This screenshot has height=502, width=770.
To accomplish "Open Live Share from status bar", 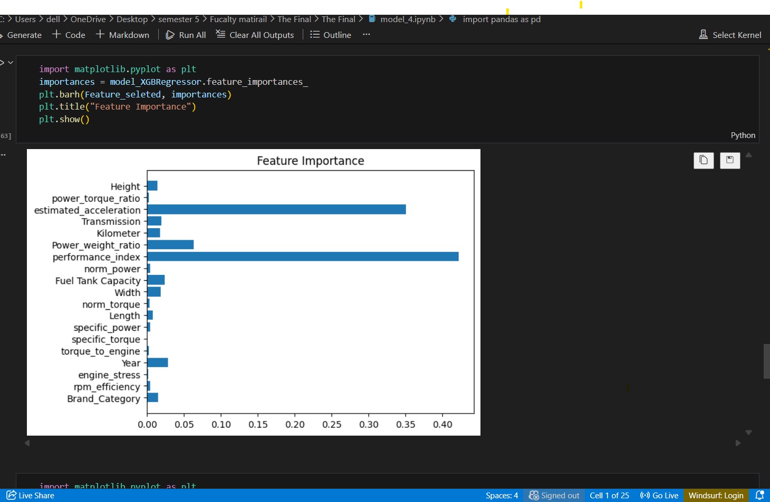I will pyautogui.click(x=31, y=495).
